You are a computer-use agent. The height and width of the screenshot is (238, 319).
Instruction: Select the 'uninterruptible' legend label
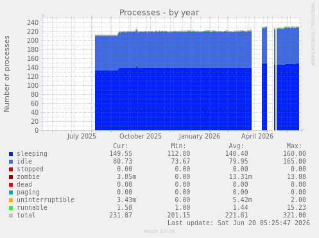(46, 200)
